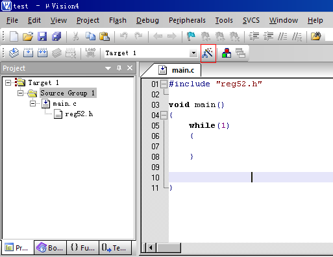
Task: Open the Edit menu
Action: [34, 20]
